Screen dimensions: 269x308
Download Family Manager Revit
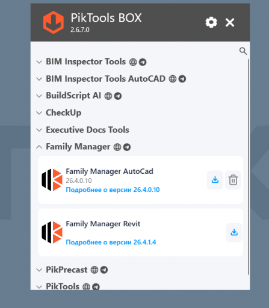(x=234, y=232)
